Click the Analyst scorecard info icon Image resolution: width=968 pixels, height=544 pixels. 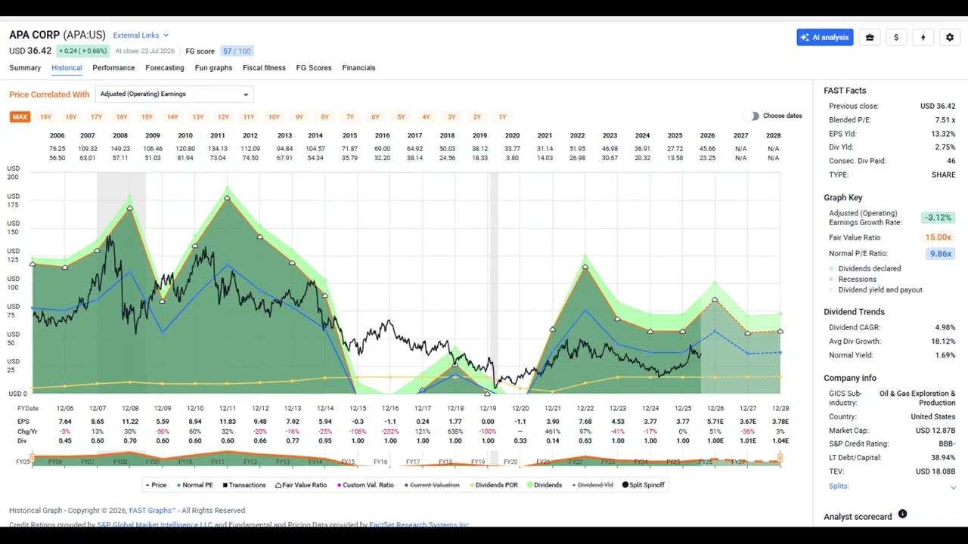pyautogui.click(x=902, y=515)
